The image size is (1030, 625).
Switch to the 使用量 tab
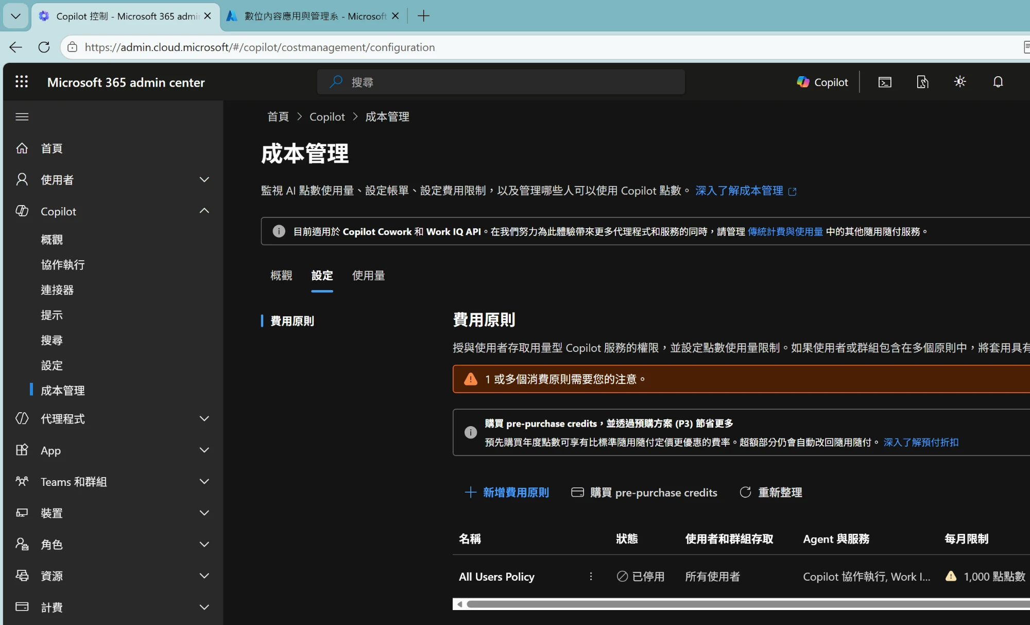tap(368, 276)
